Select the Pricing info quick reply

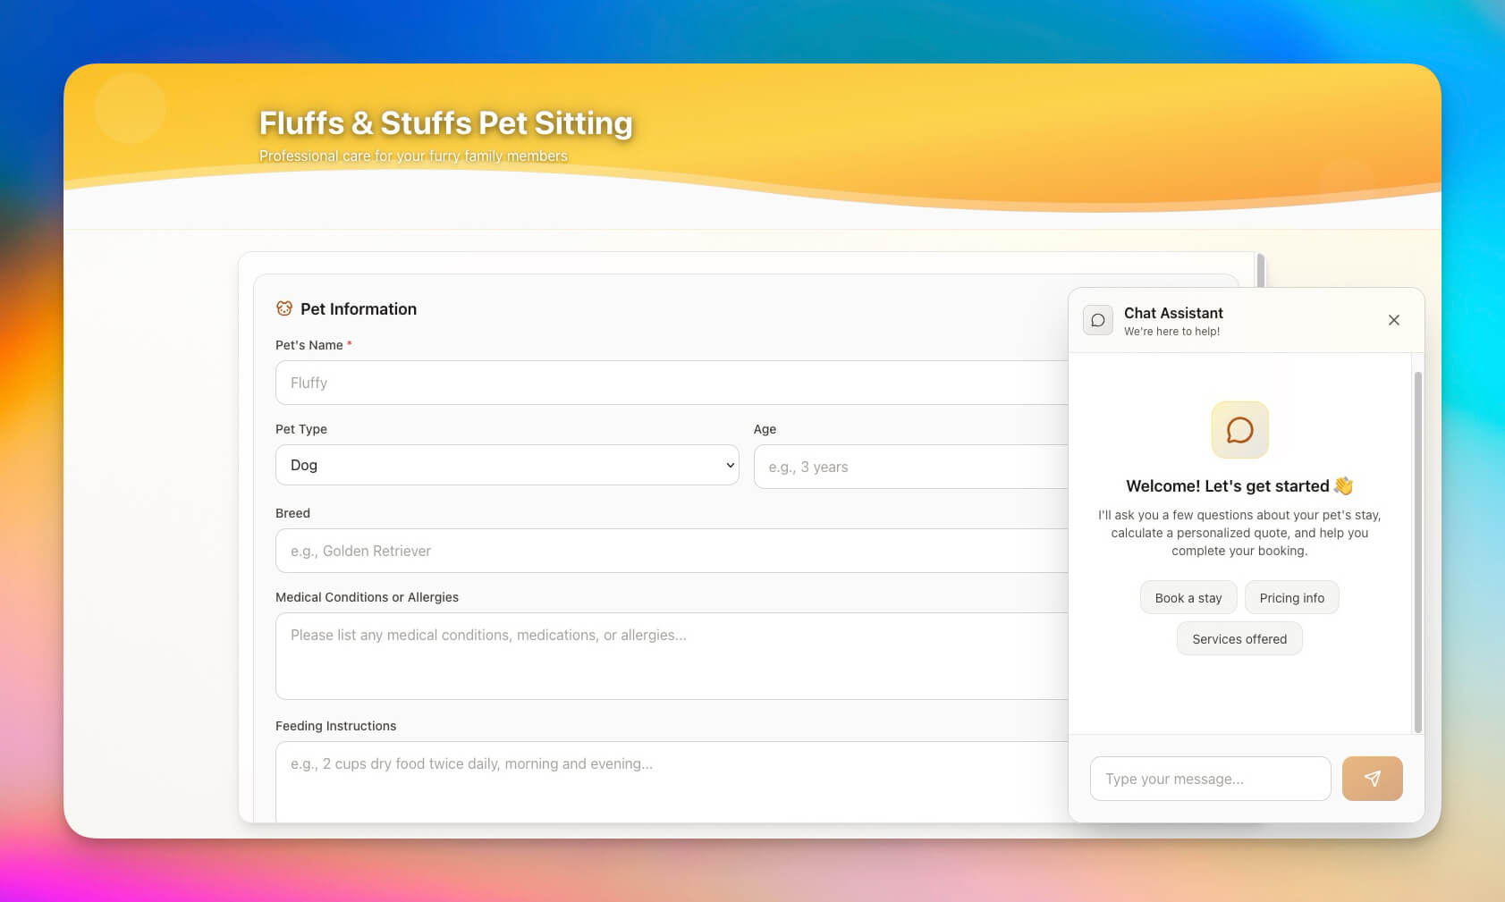[x=1291, y=598]
